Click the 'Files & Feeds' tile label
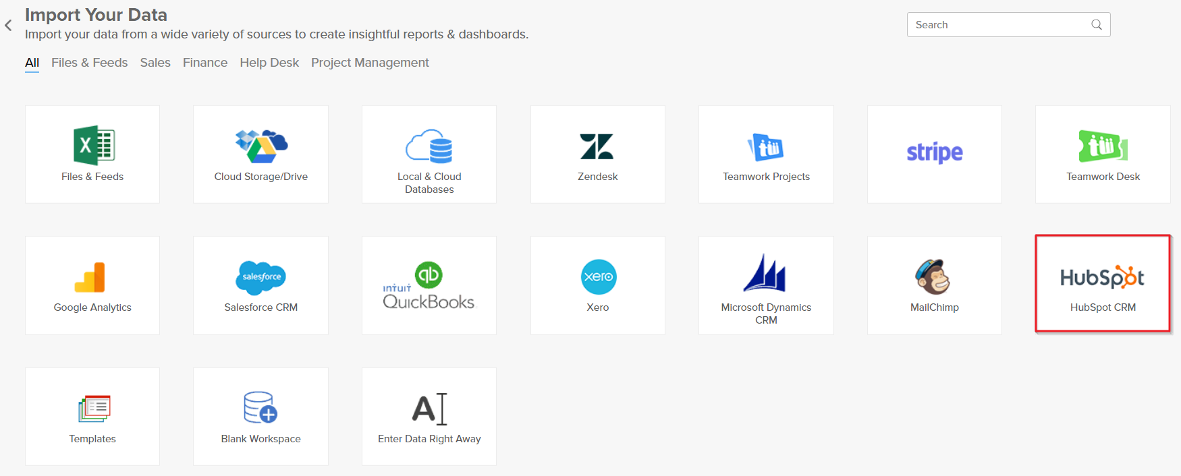This screenshot has height=476, width=1181. (x=92, y=177)
